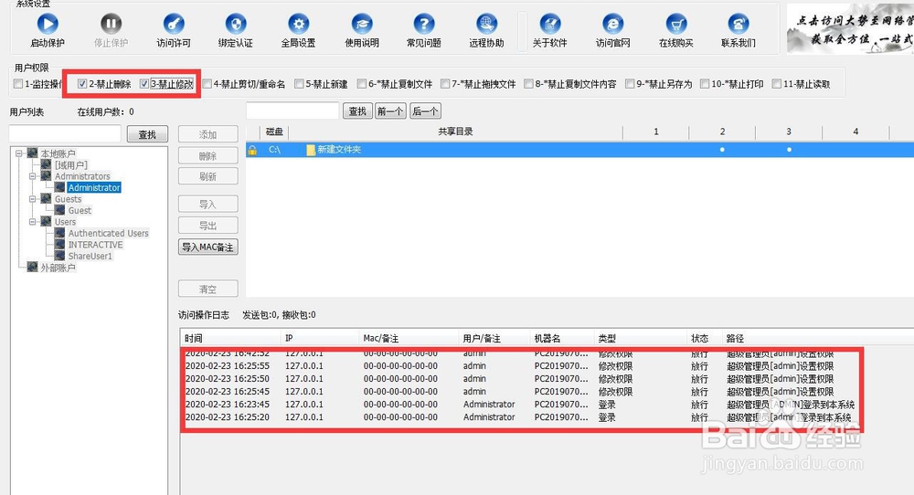The image size is (914, 495).
Task: Click 查找 button above shared directory list
Action: click(357, 111)
